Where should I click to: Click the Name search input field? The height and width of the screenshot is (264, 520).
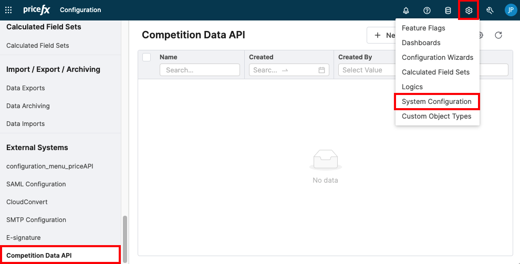click(x=200, y=70)
